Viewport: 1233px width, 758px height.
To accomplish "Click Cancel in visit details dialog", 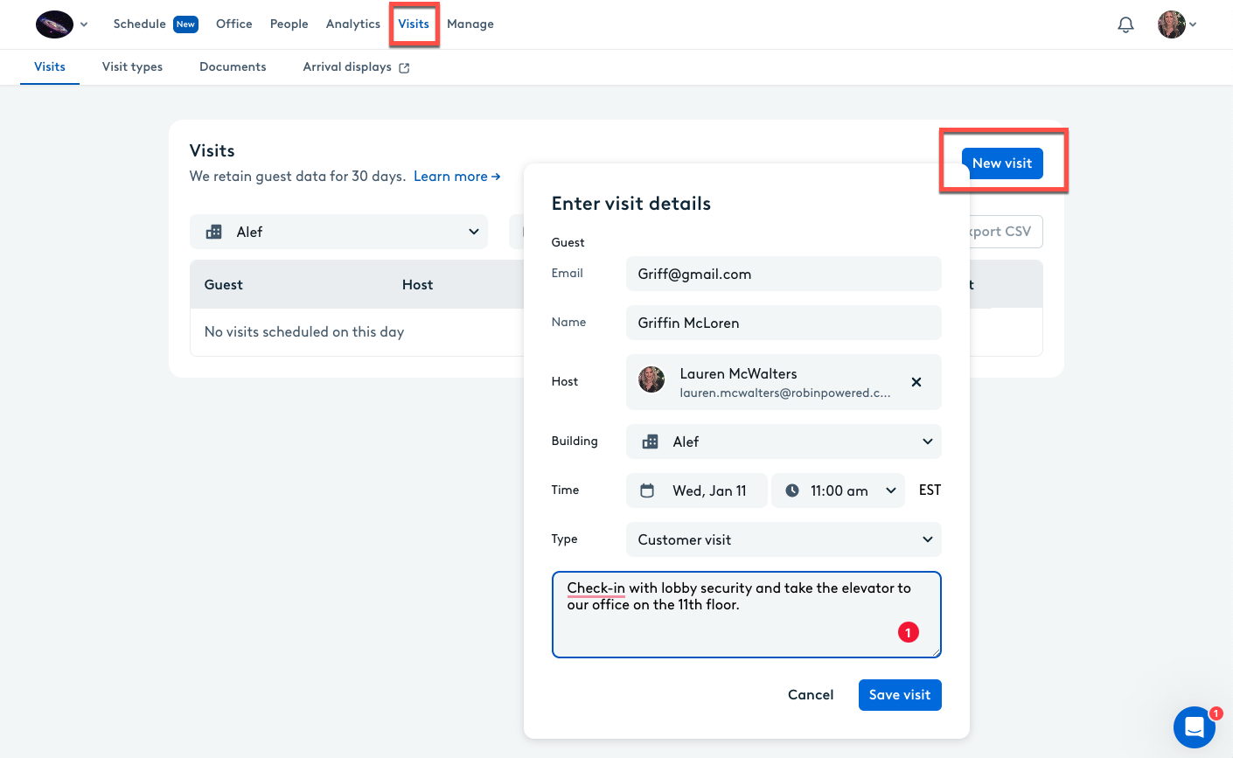I will (810, 695).
